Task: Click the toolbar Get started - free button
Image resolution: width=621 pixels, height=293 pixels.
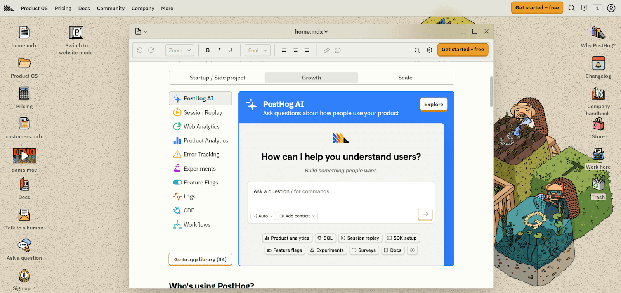Action: coord(463,50)
